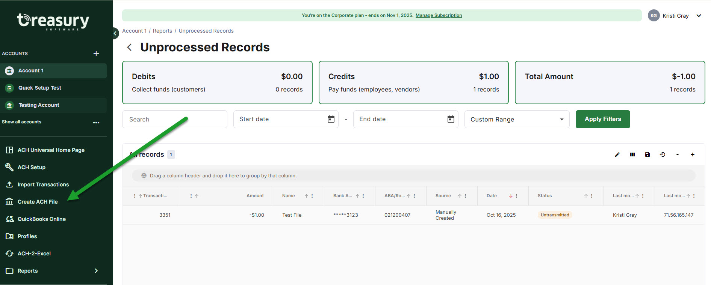Screen dimensions: 711x285
Task: Open Profiles in the sidebar
Action: click(x=27, y=236)
